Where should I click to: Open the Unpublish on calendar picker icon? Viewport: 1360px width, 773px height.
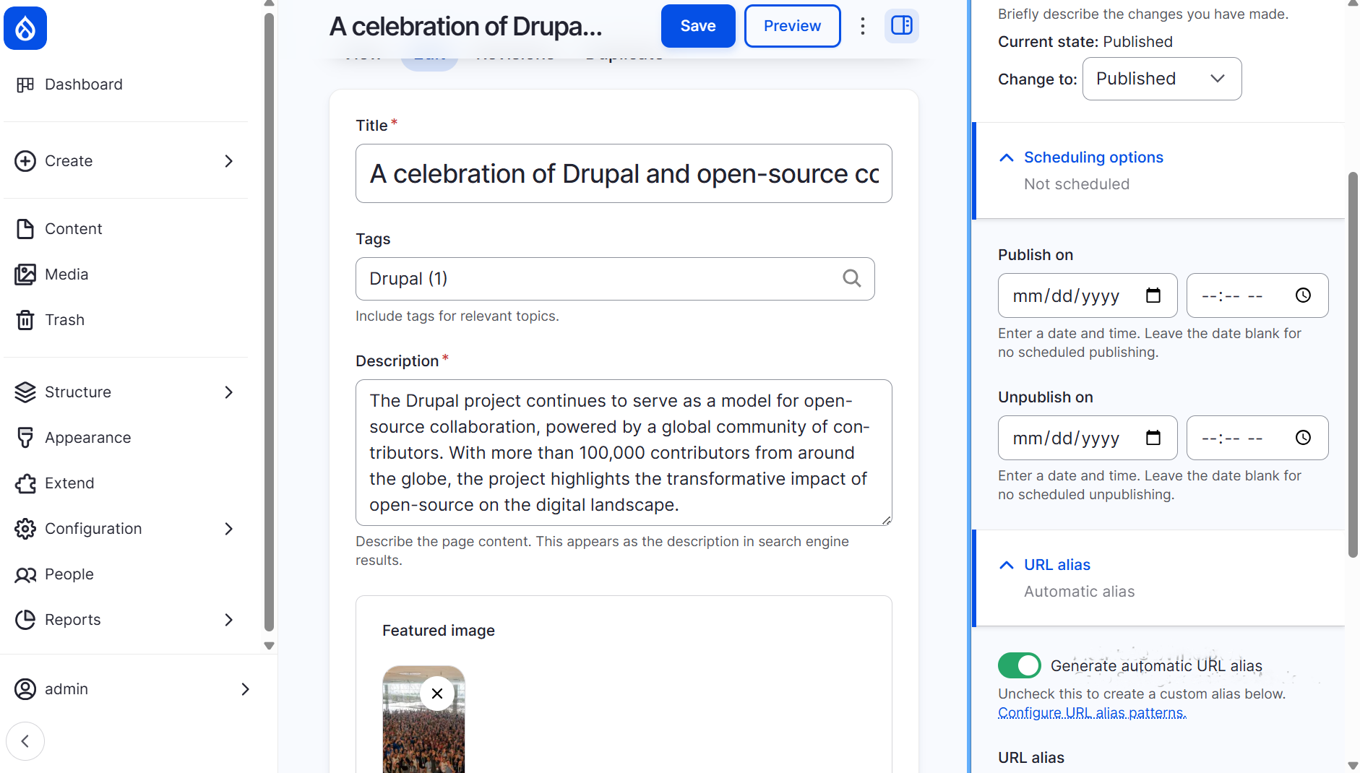[1153, 438]
